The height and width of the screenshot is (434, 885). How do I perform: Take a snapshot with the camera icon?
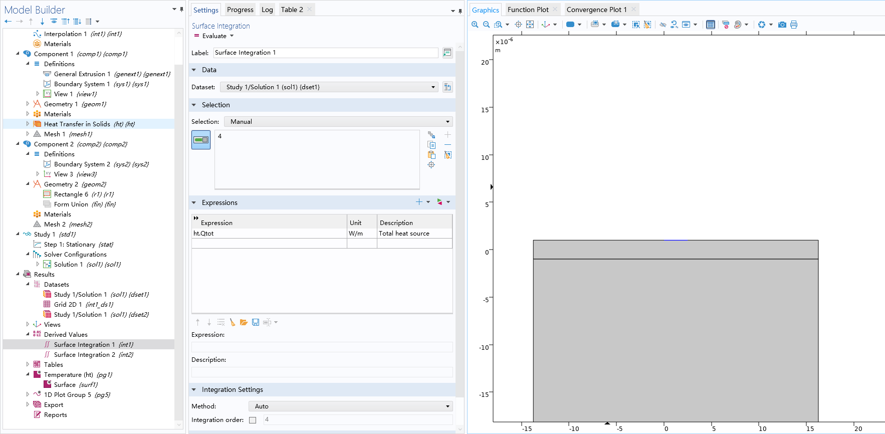click(782, 25)
